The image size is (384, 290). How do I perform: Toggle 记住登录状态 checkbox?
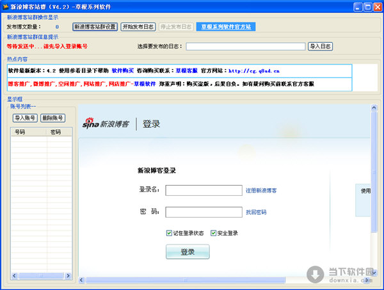(169, 233)
